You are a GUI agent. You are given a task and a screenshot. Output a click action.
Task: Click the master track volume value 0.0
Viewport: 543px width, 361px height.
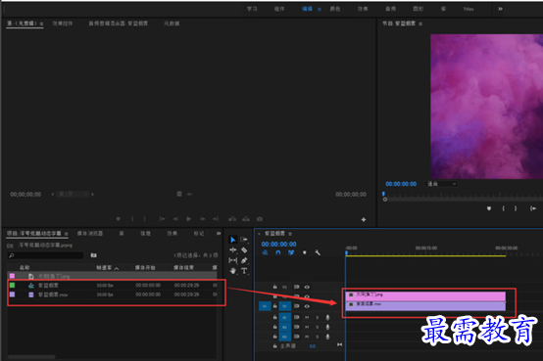(x=313, y=346)
